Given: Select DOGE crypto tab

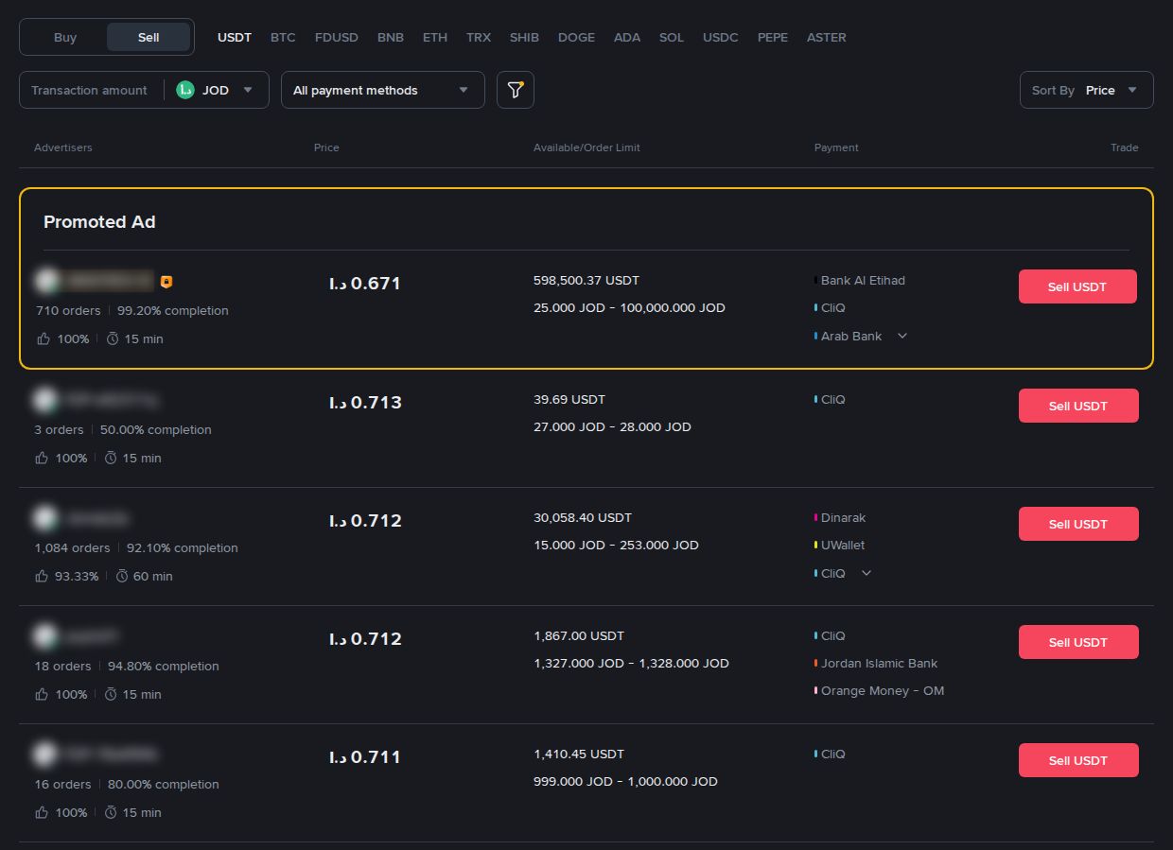Looking at the screenshot, I should pyautogui.click(x=576, y=38).
